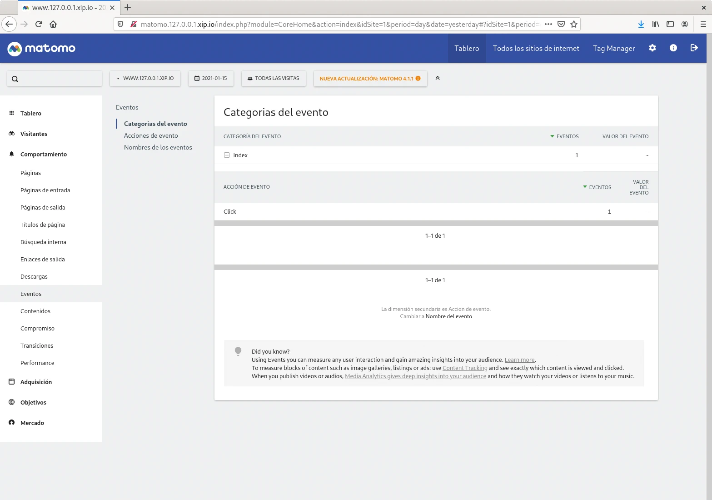
Task: Click Nueva actualización Matomo 4.1.1 button
Action: (370, 78)
